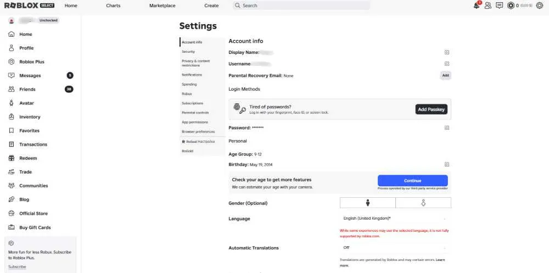
Task: Click the Favorites bookmark icon
Action: pyautogui.click(x=12, y=130)
